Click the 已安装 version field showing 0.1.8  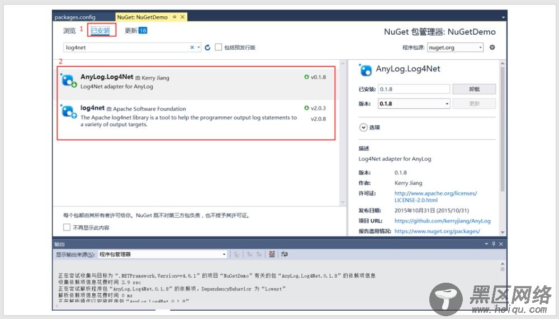(x=414, y=89)
